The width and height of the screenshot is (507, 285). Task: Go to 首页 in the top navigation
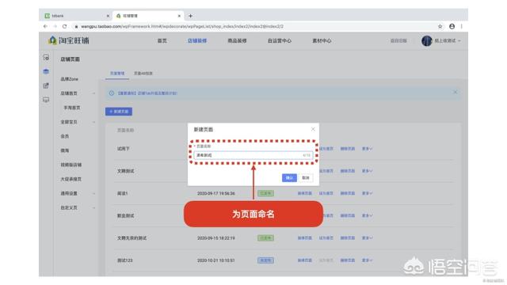pyautogui.click(x=162, y=40)
